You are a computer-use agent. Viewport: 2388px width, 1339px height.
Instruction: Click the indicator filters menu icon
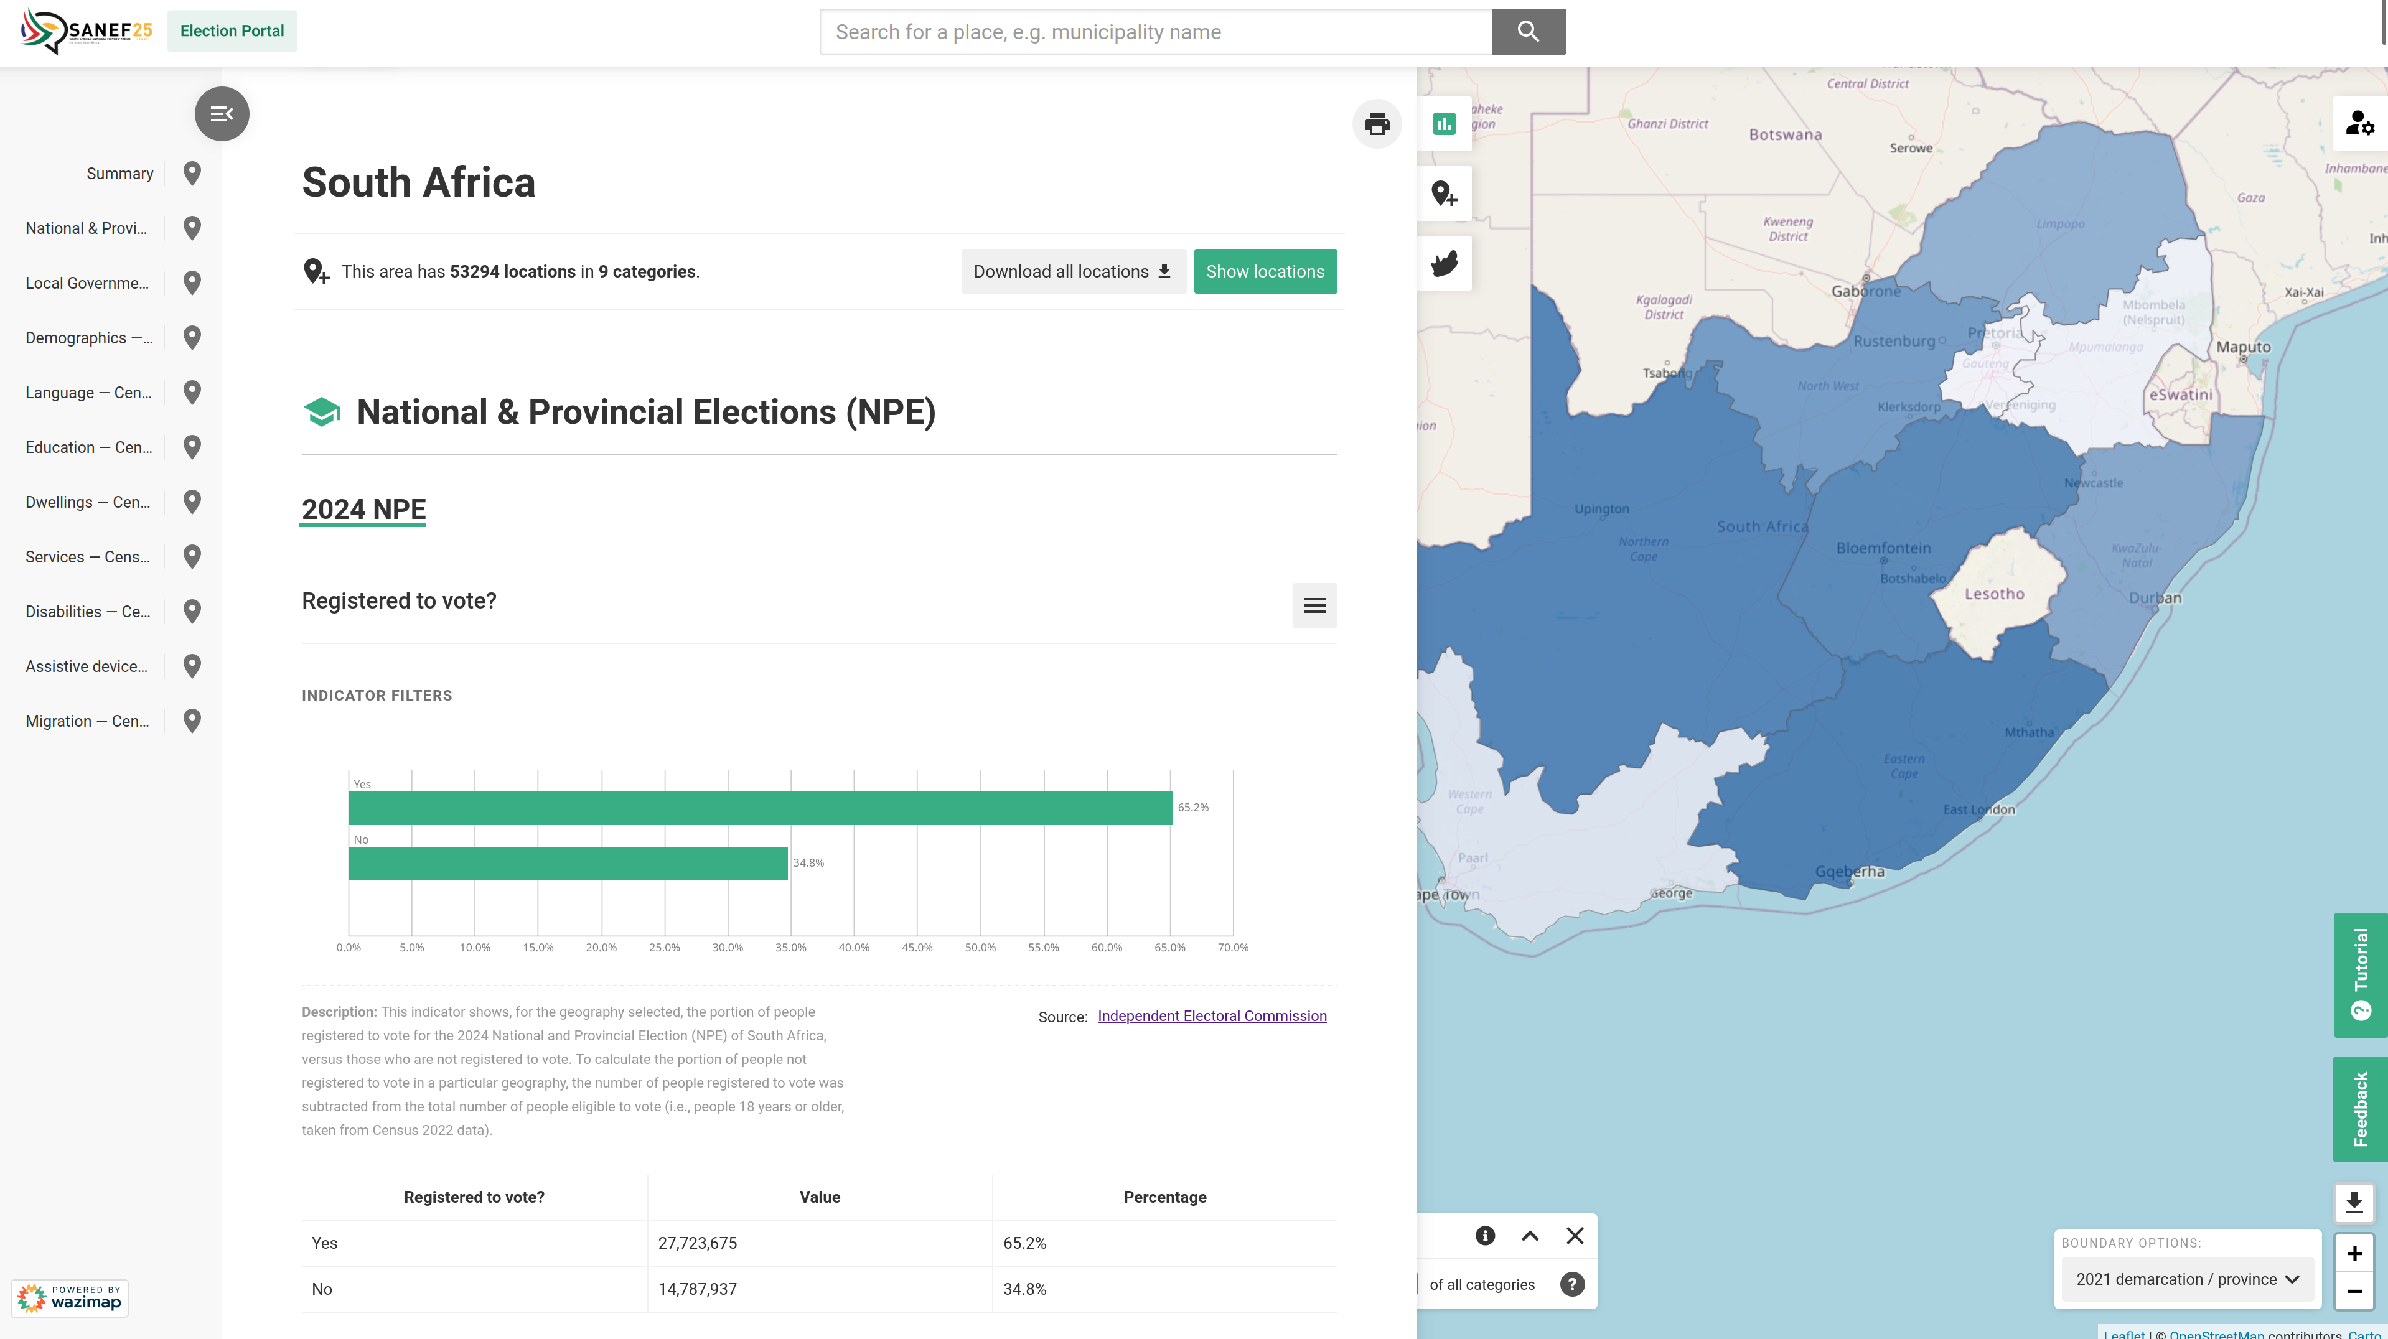point(1314,605)
